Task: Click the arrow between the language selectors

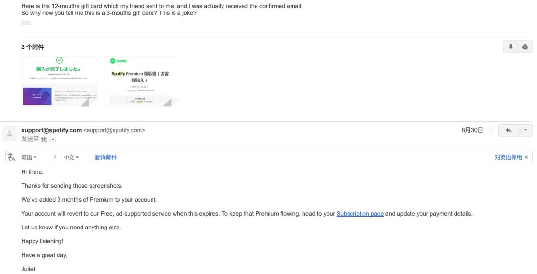Action: click(55, 157)
